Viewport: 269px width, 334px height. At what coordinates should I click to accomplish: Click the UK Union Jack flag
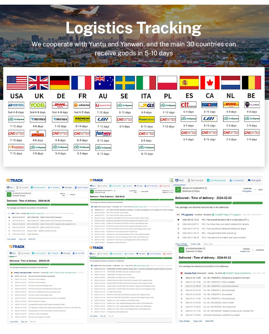click(38, 83)
